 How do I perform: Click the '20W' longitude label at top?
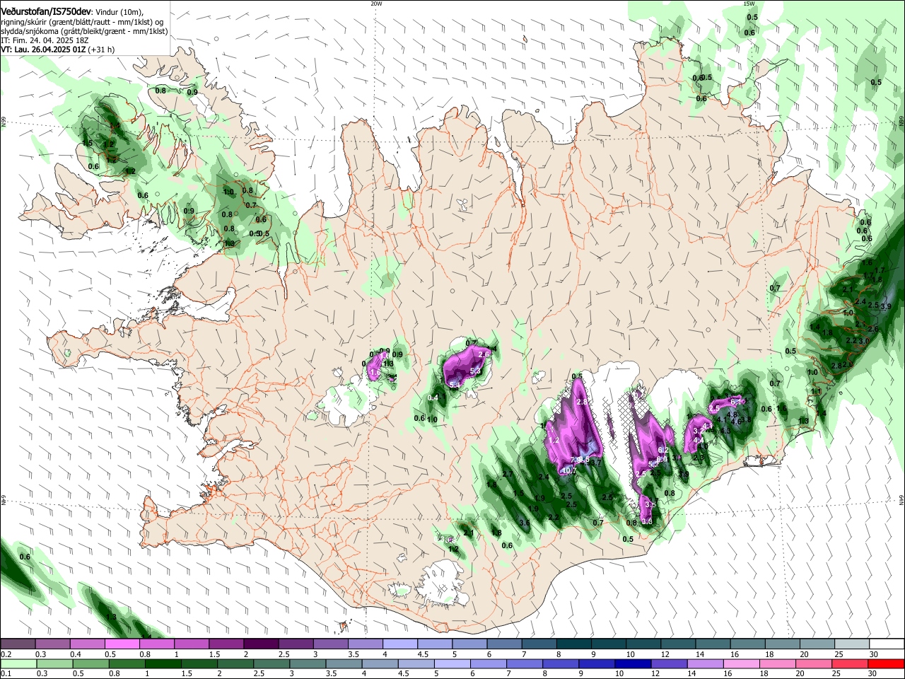click(x=376, y=4)
